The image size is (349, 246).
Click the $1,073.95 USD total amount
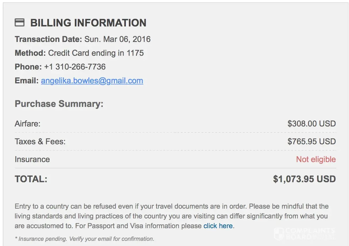304,179
